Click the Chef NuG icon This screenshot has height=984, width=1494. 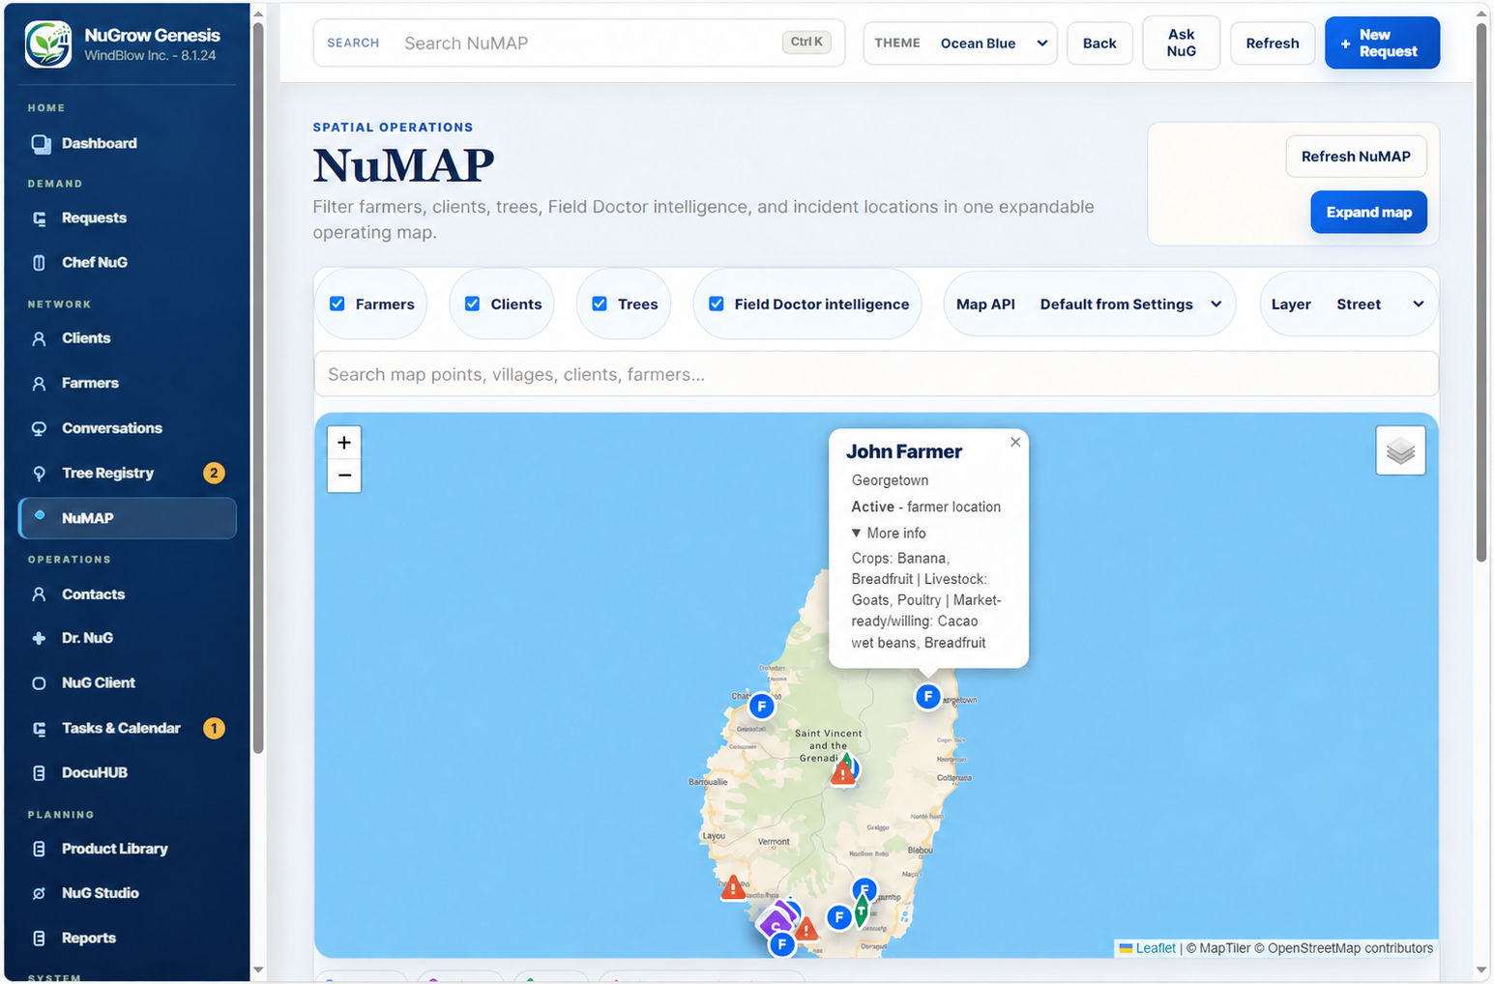pos(39,263)
